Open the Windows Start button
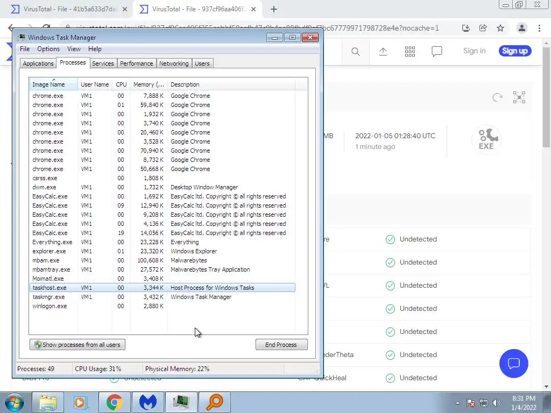The image size is (551, 413). pyautogui.click(x=14, y=402)
